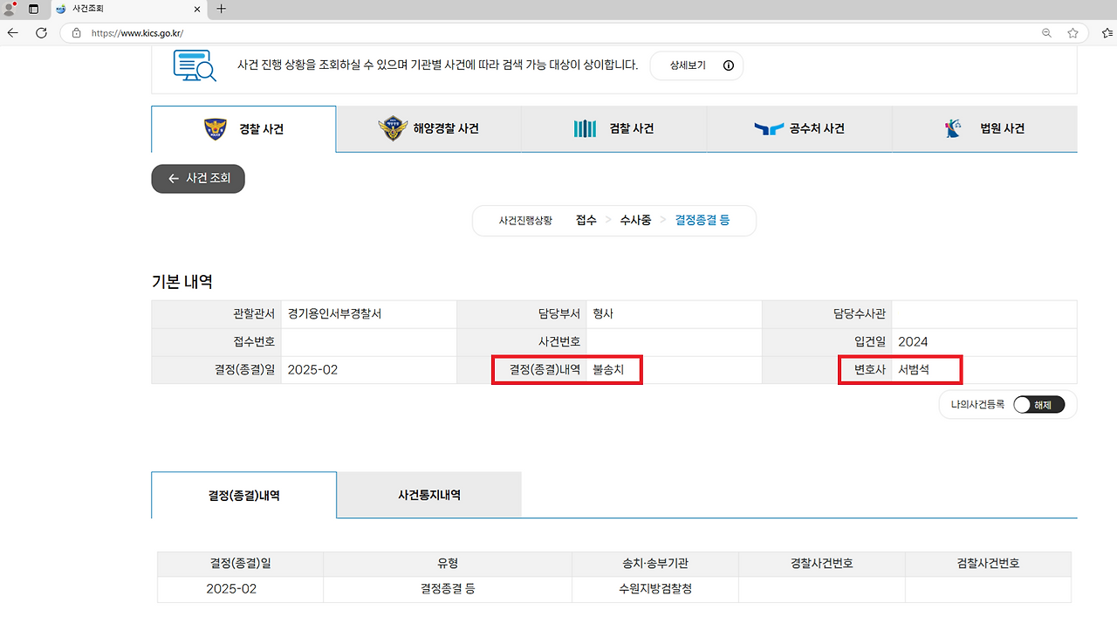
Task: Click the monitor-with-magnifier illustration icon
Action: (194, 65)
